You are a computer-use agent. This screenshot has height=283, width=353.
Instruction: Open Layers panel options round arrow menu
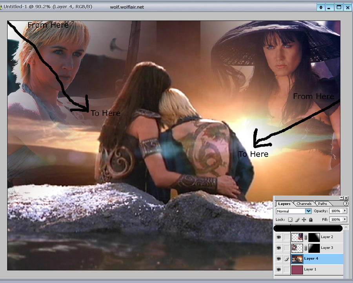coord(346,203)
